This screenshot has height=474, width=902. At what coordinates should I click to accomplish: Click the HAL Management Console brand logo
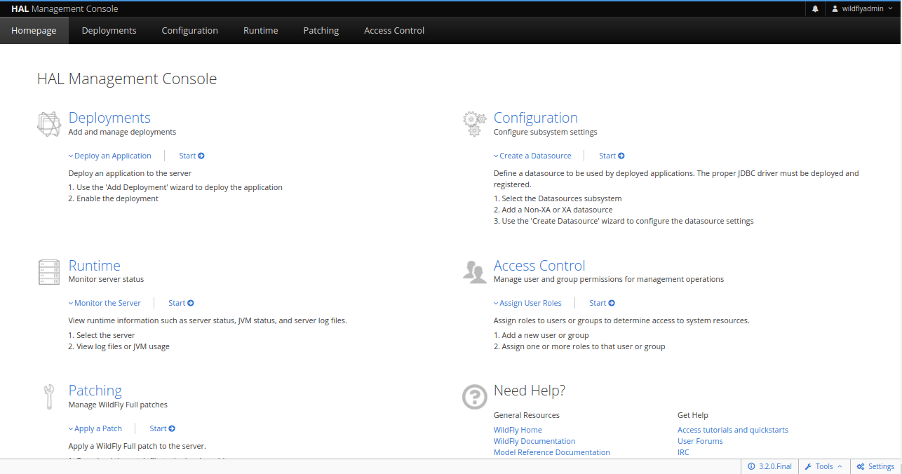(x=65, y=9)
